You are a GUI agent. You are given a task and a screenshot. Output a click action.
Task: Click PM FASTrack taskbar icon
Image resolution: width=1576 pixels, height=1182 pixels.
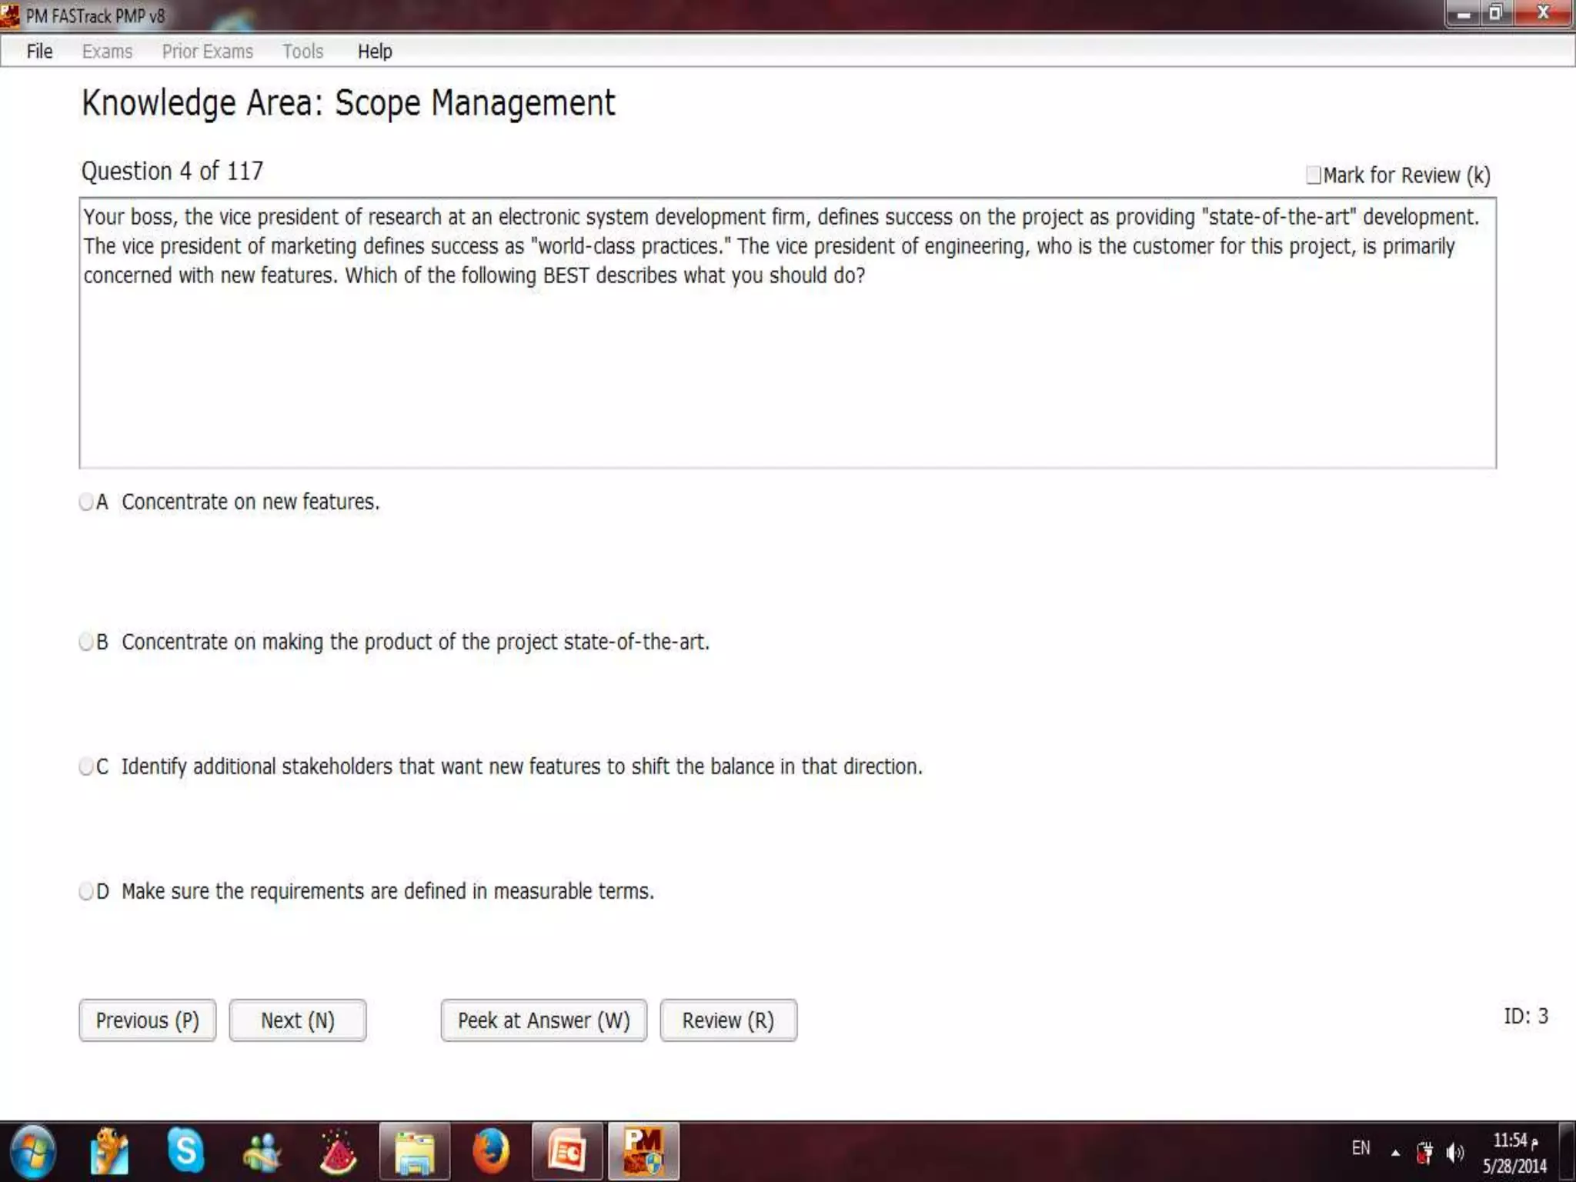[x=643, y=1152]
